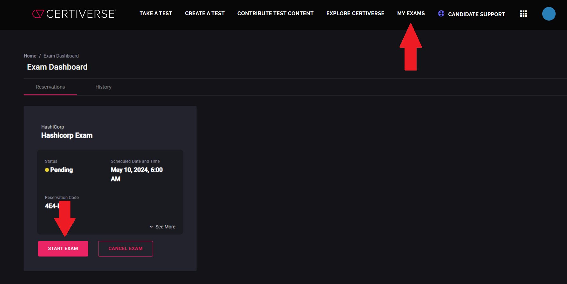
Task: Click the candidate support lifebuoy icon
Action: pos(441,14)
